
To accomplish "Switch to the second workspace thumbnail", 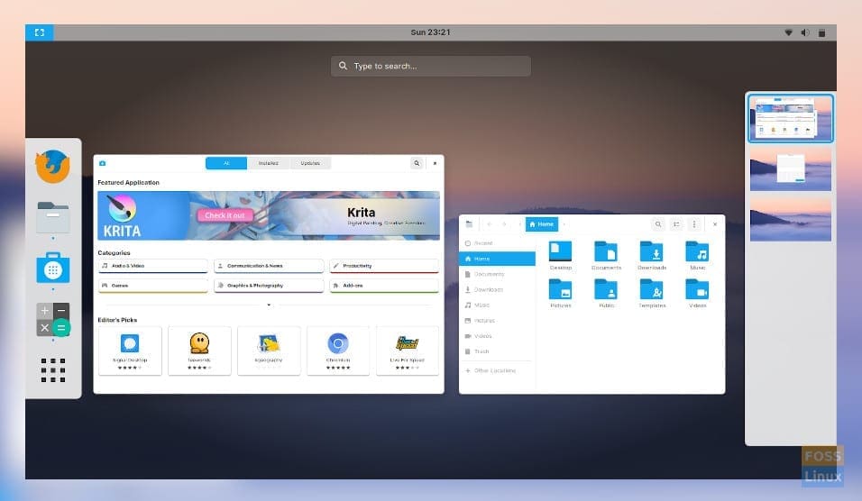I will click(x=791, y=169).
